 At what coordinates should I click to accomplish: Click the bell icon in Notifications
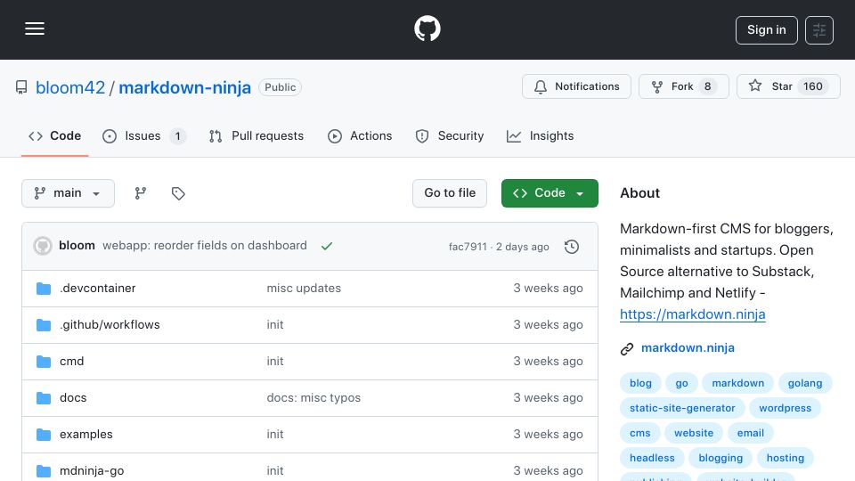pos(541,86)
